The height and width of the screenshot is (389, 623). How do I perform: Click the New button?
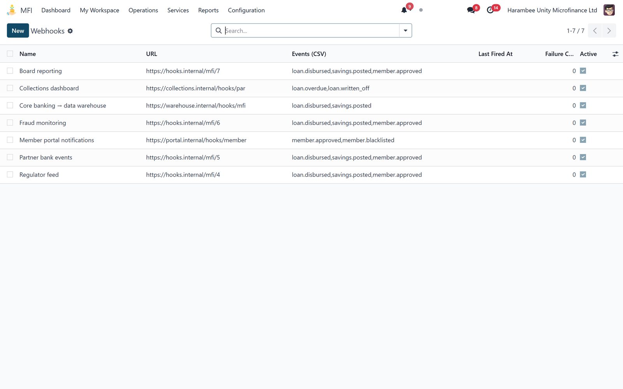18,31
